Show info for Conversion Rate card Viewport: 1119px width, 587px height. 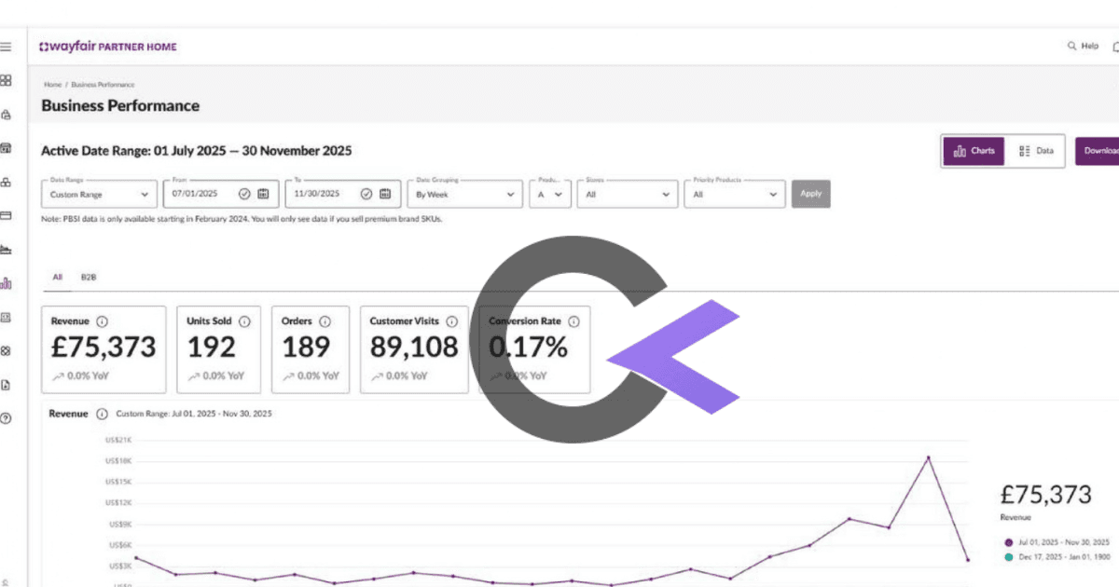(573, 321)
